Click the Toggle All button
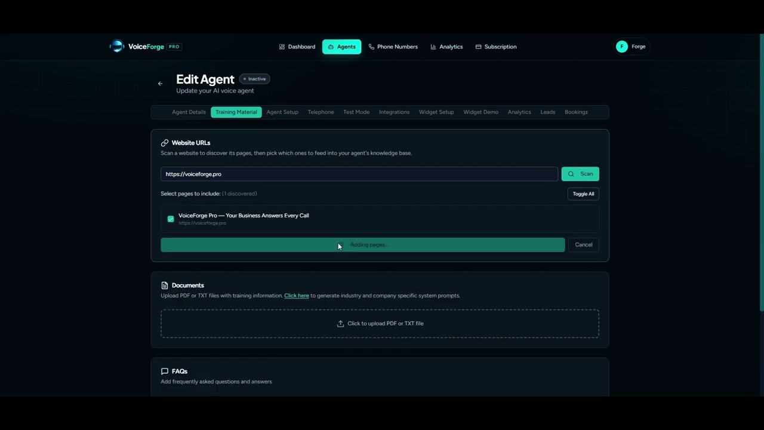 [583, 194]
